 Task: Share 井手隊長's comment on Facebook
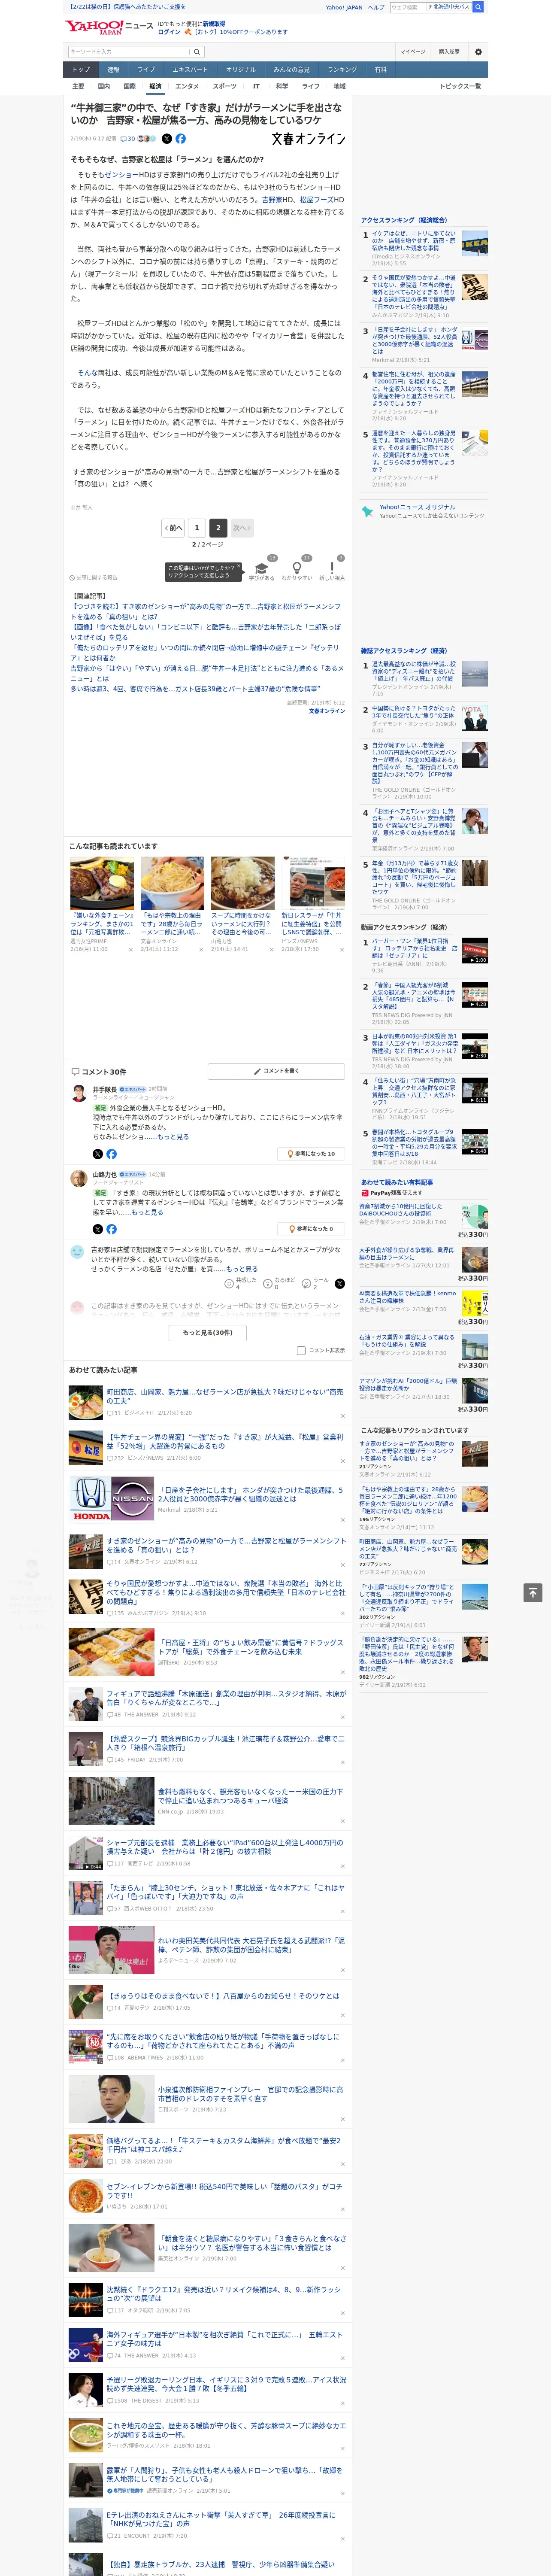(111, 1153)
